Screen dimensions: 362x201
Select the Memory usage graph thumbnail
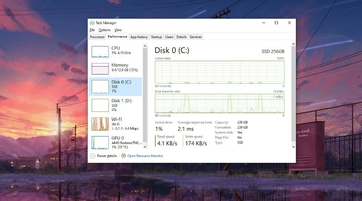coord(100,69)
